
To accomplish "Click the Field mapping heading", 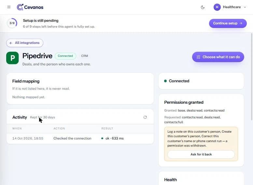I will [26, 81].
